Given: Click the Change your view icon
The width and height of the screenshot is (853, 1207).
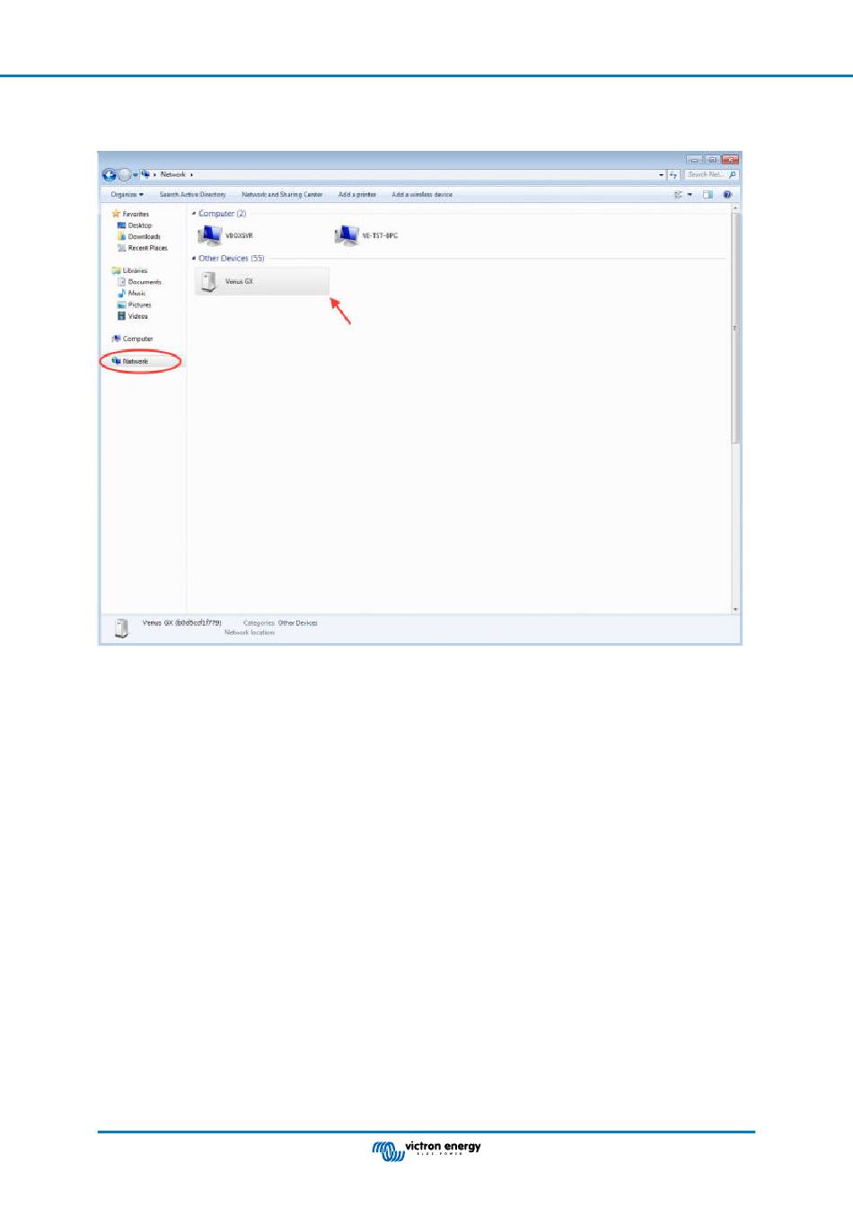Looking at the screenshot, I should (679, 195).
